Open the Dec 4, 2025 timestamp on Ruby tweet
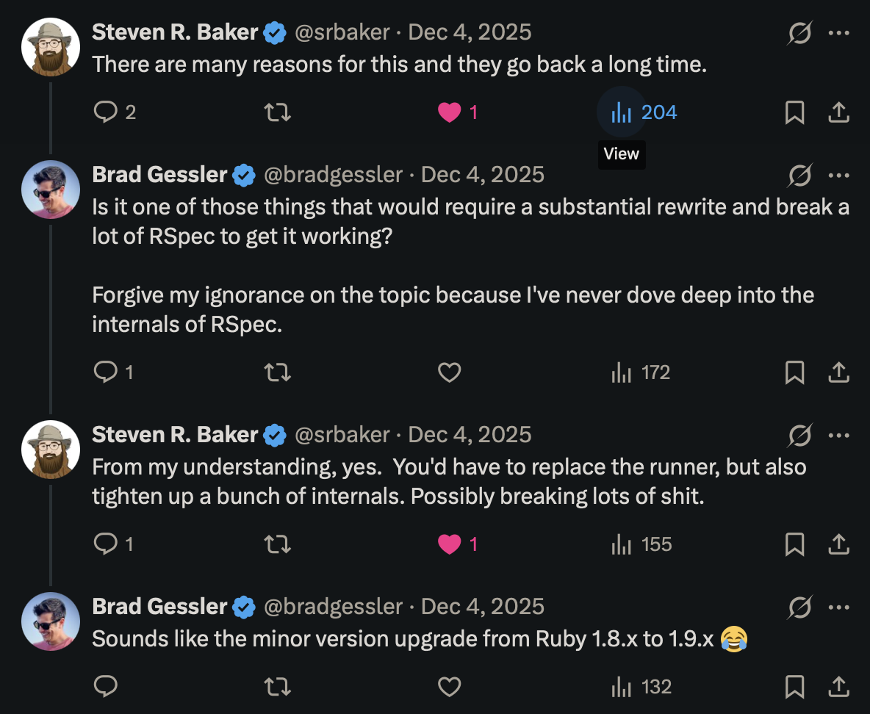The height and width of the screenshot is (714, 870). click(483, 607)
